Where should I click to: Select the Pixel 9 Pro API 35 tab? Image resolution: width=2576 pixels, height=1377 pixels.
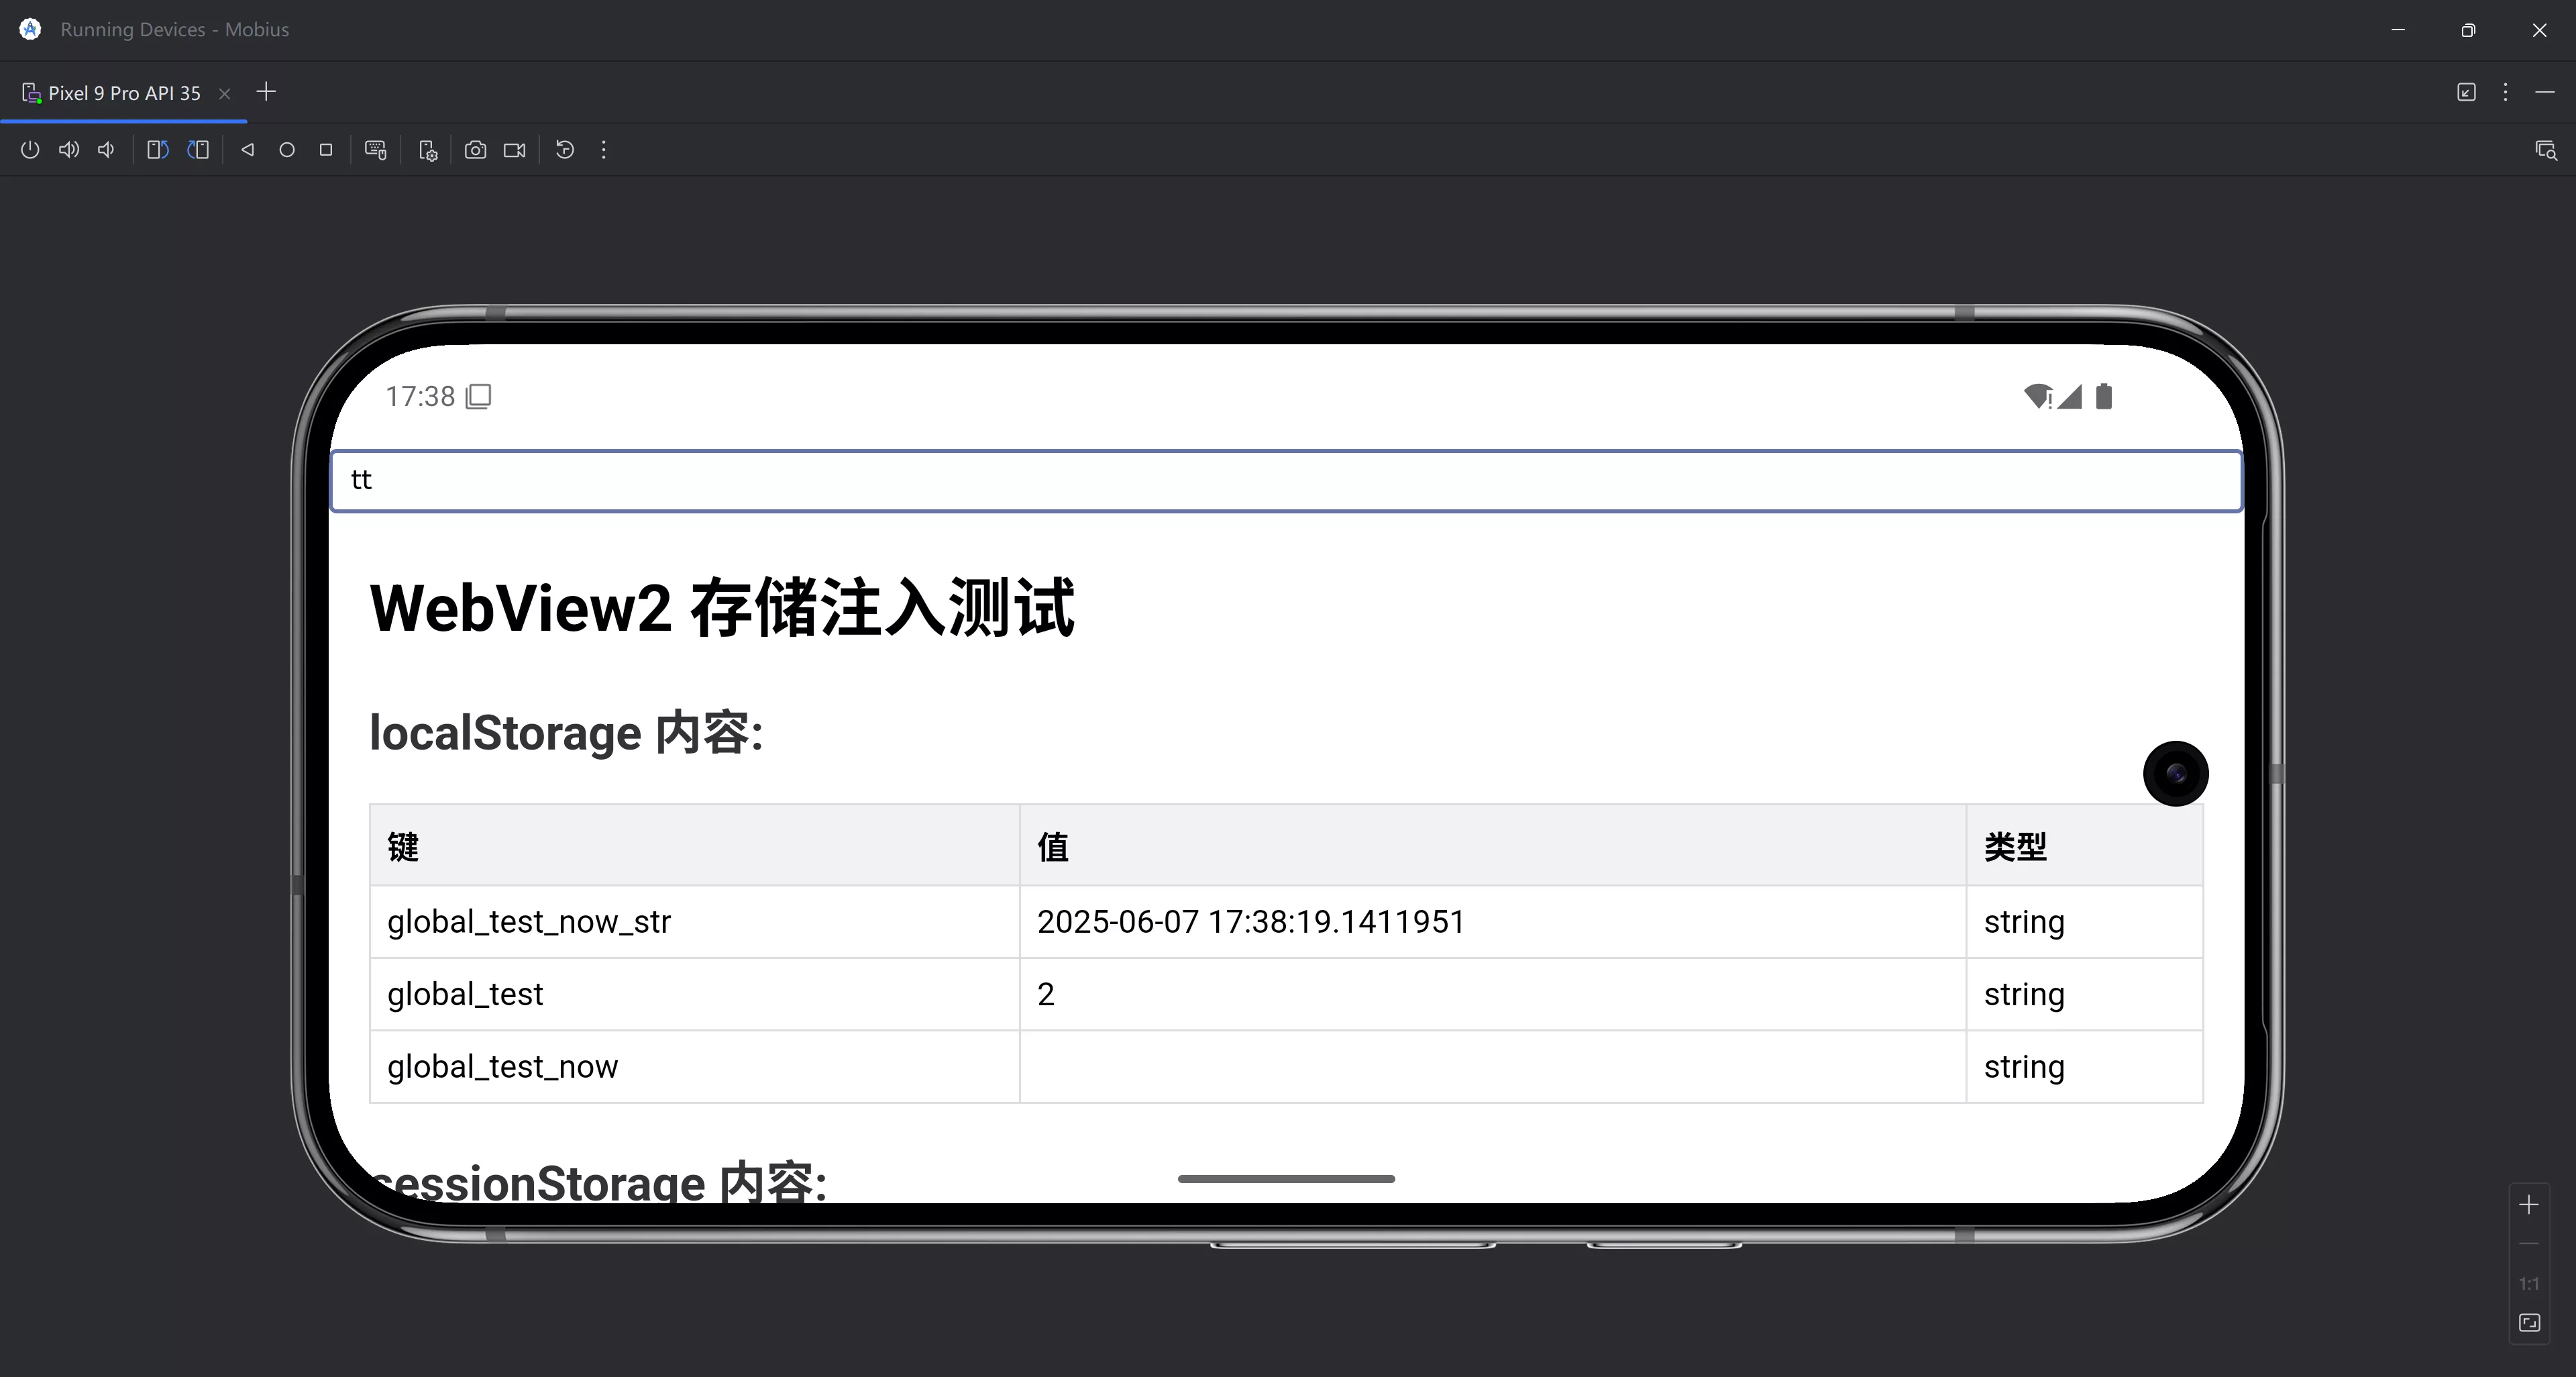124,93
